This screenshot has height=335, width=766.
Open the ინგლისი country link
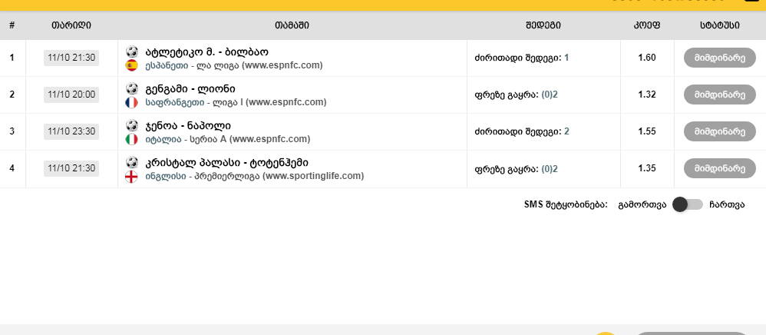(166, 176)
